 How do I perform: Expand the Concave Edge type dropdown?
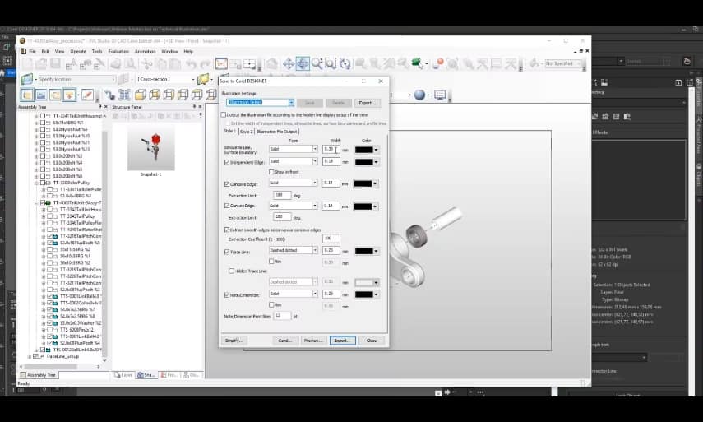click(x=314, y=183)
